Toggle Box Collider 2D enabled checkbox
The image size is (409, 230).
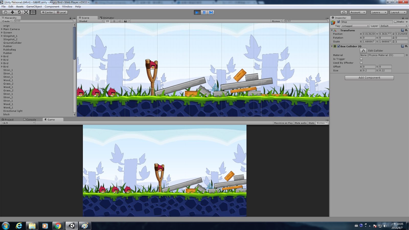click(x=338, y=46)
